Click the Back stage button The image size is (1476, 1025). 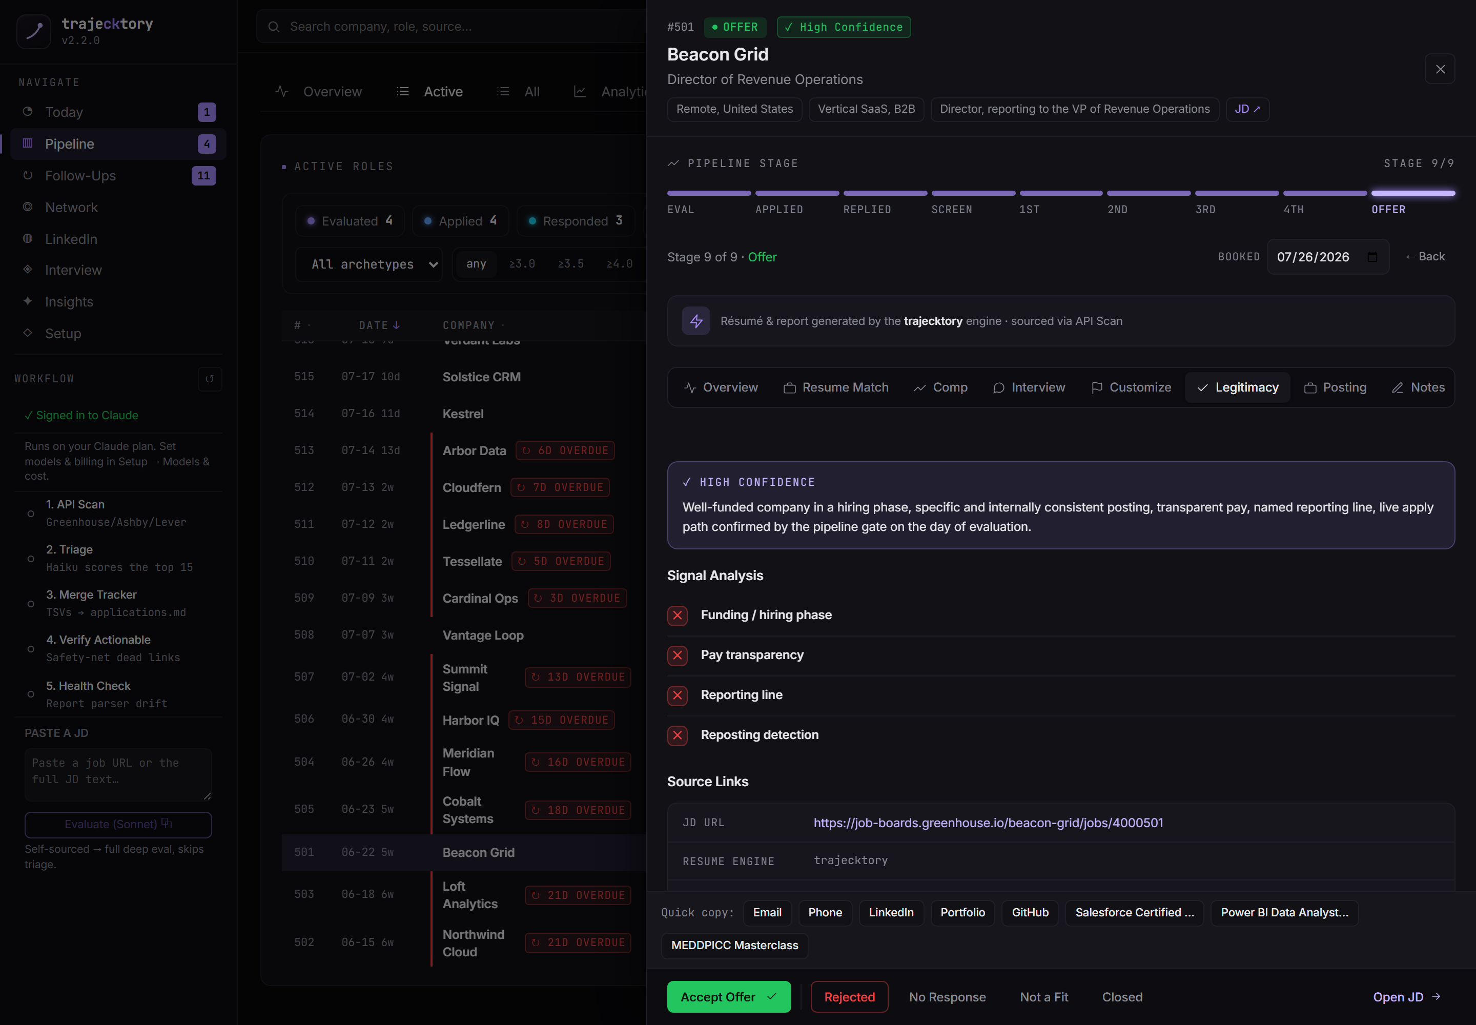click(1425, 257)
